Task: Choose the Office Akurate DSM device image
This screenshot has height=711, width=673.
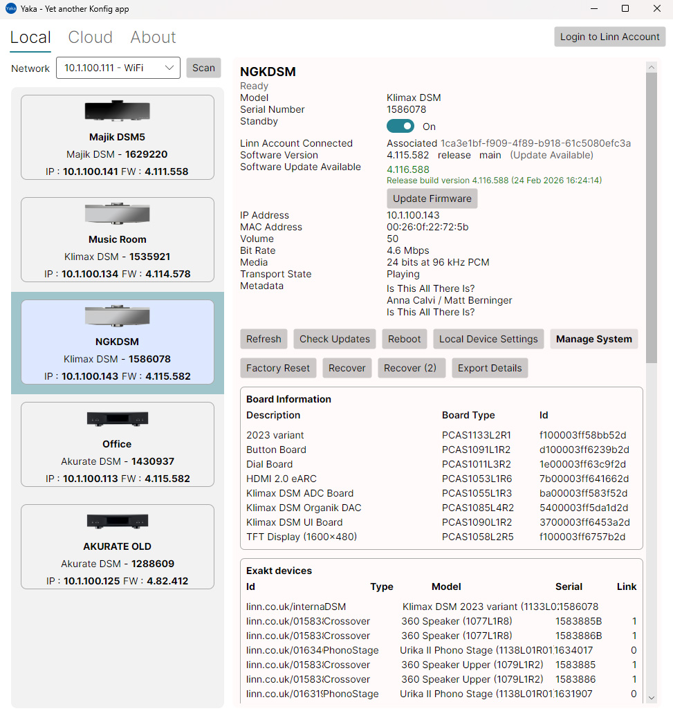Action: [117, 418]
